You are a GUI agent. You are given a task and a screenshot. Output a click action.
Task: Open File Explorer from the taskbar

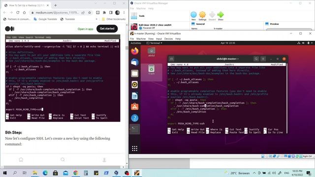(x=35, y=173)
